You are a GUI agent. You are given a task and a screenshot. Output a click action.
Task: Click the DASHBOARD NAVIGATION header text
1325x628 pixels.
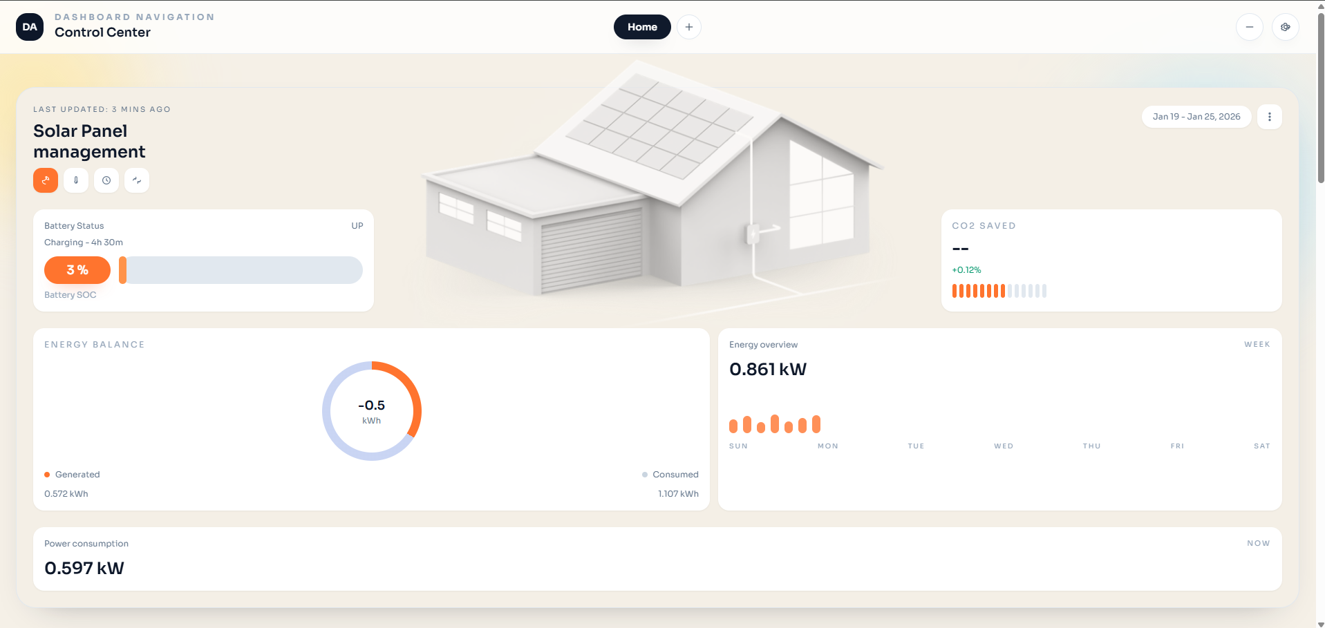coord(135,17)
